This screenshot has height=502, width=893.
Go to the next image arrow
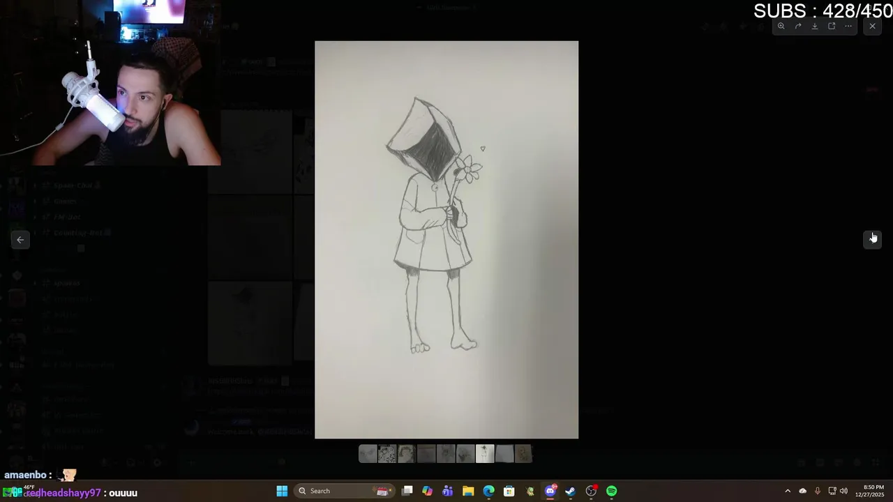873,239
